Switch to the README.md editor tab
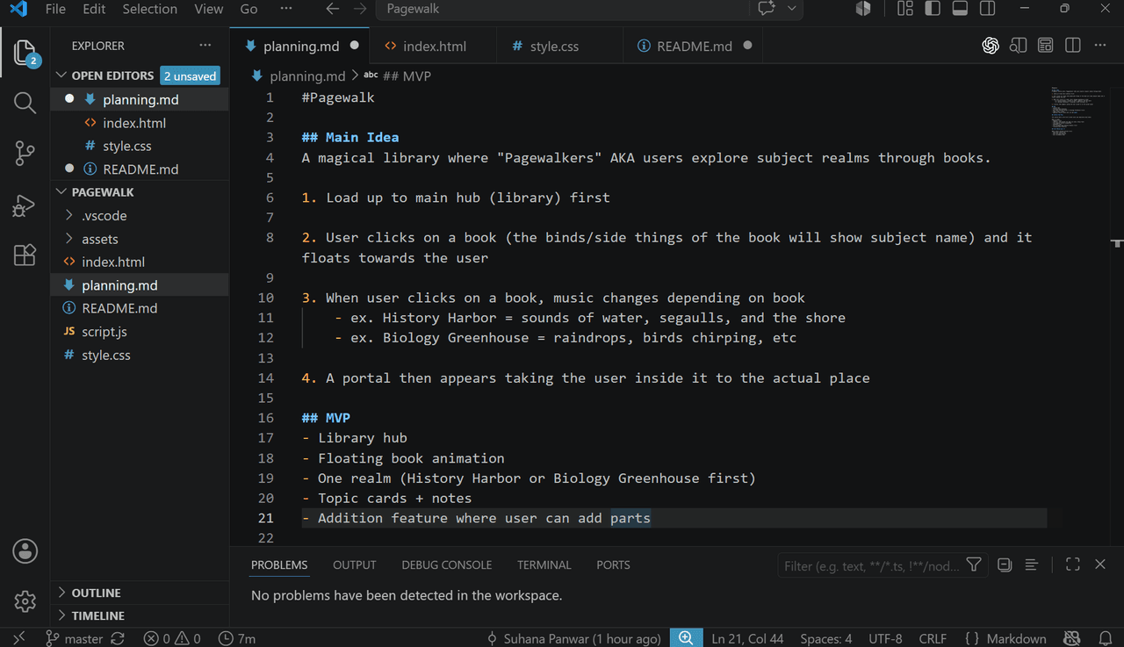This screenshot has height=647, width=1124. point(694,46)
